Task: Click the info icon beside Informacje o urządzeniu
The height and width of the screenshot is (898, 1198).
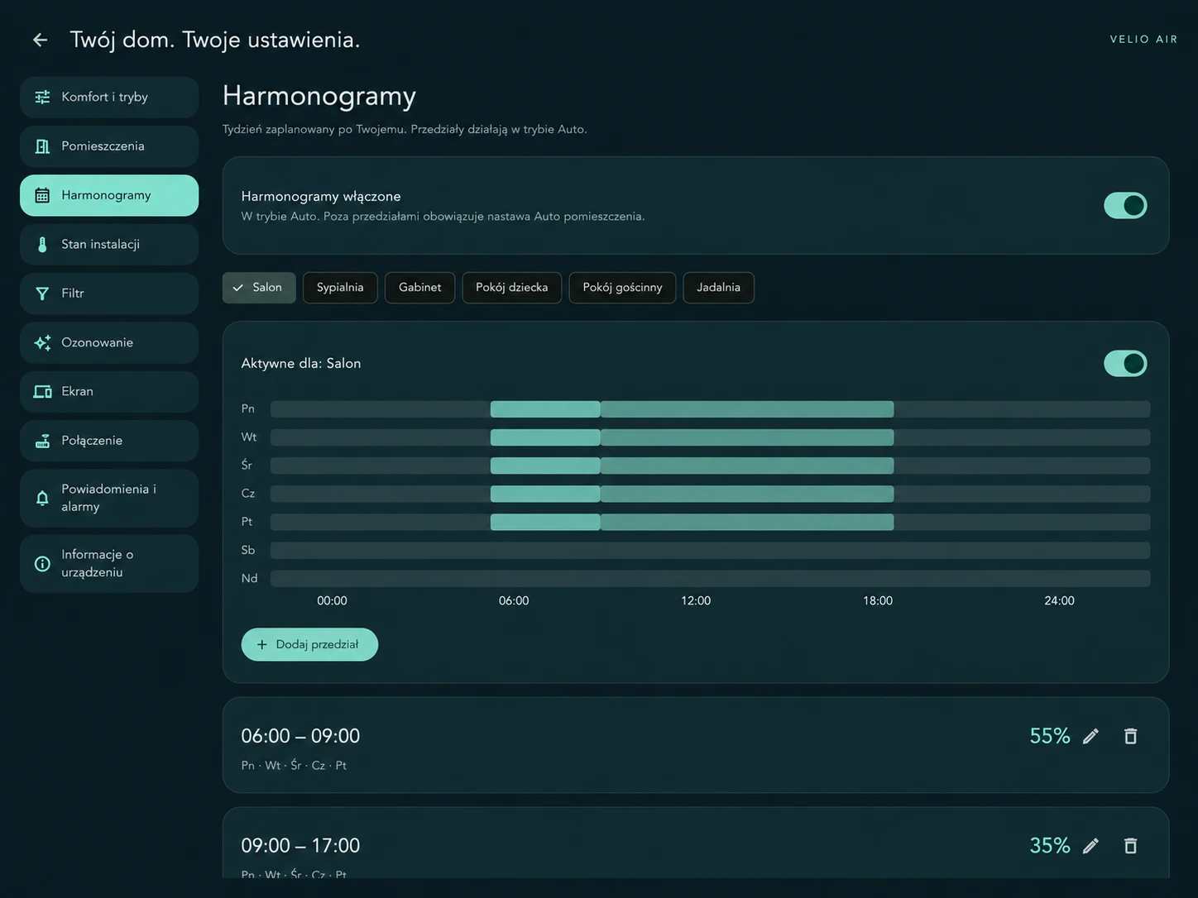Action: click(42, 564)
